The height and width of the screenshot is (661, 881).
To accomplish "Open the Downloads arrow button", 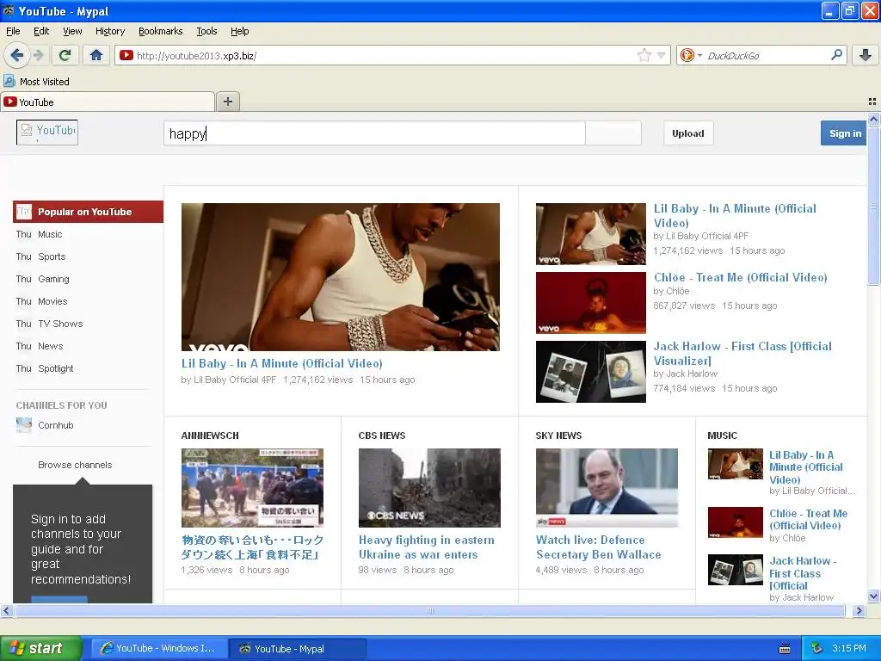I will click(866, 55).
